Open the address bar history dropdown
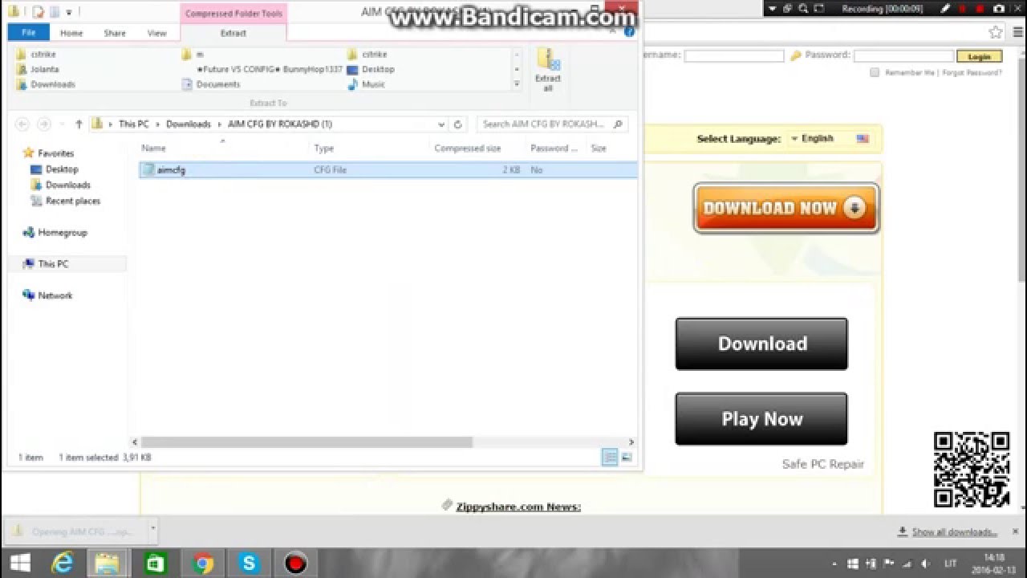This screenshot has height=578, width=1027. [x=441, y=124]
